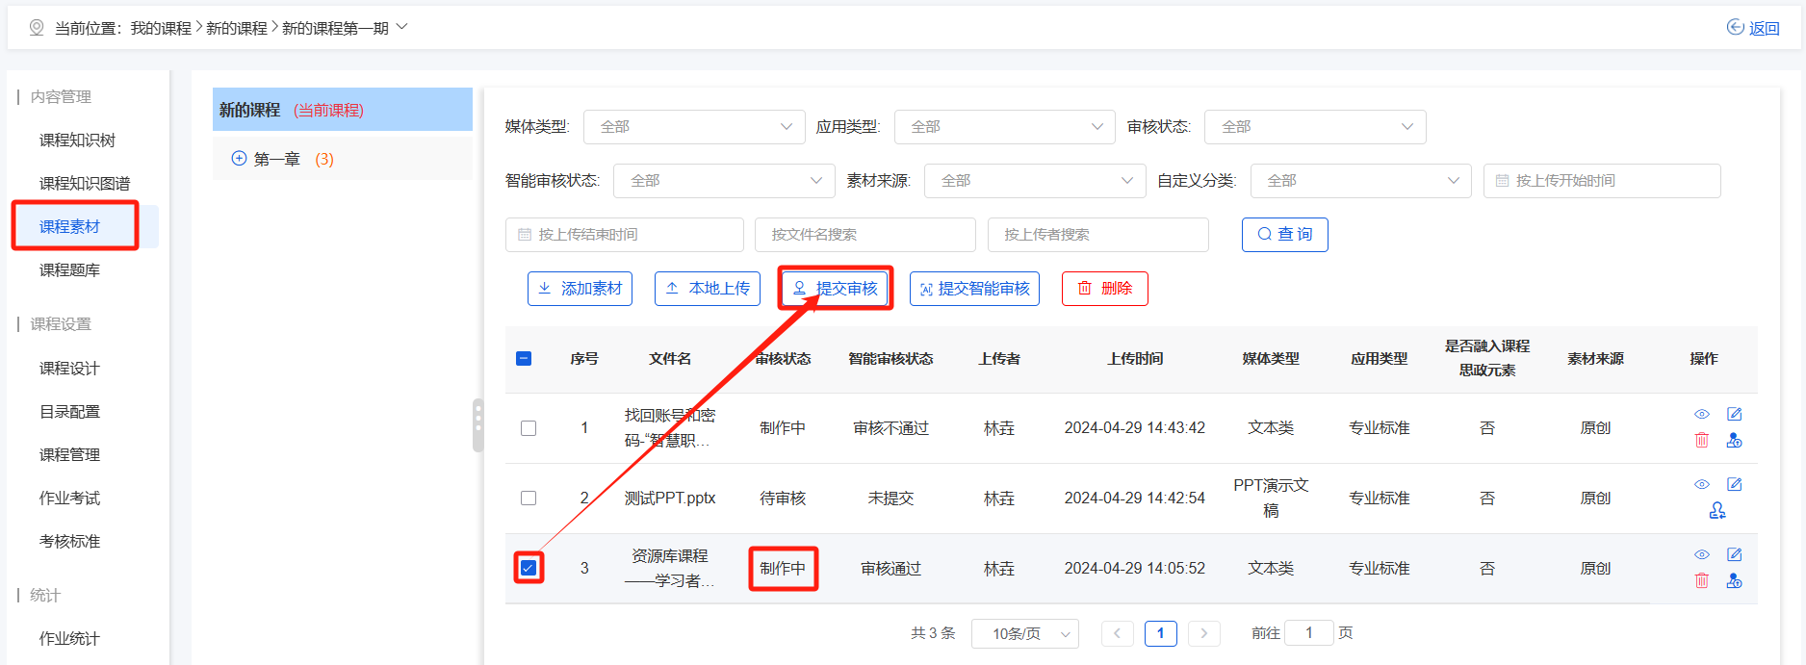1806x665 pixels.
Task: Select 课程素材 in sidebar
Action: 69,227
